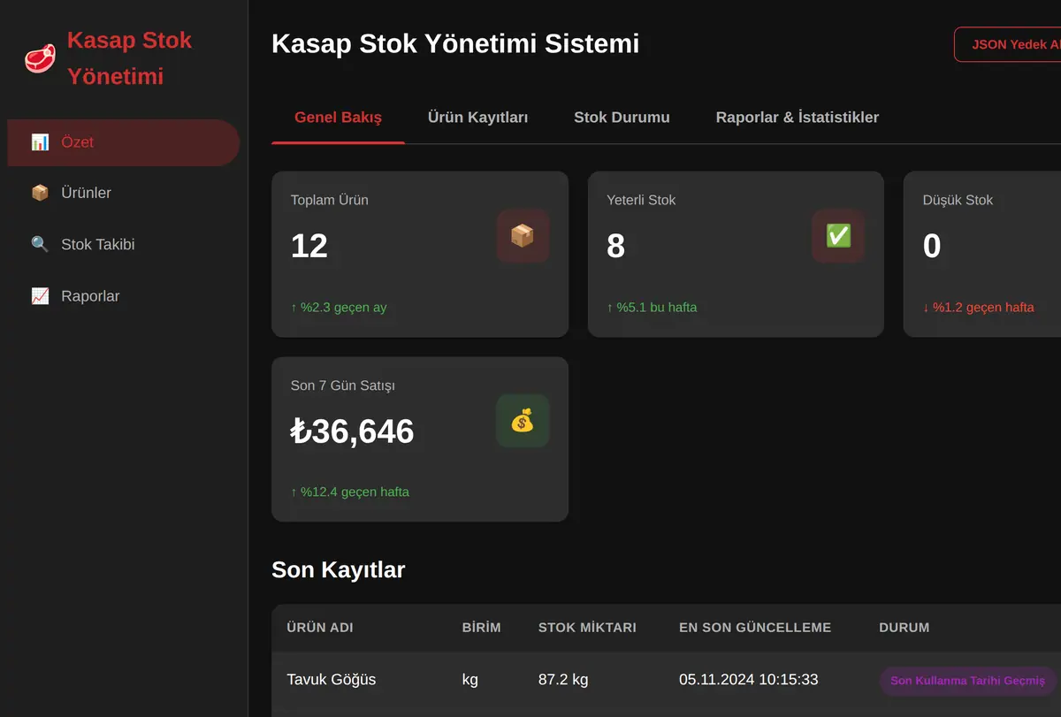
Task: Click the Kasap Stok Yönetimi sidebar title
Action: (129, 58)
